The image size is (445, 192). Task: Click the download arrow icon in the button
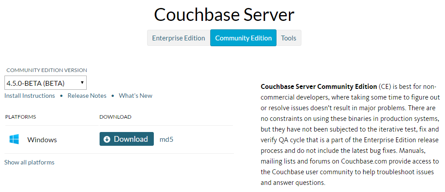pyautogui.click(x=107, y=139)
